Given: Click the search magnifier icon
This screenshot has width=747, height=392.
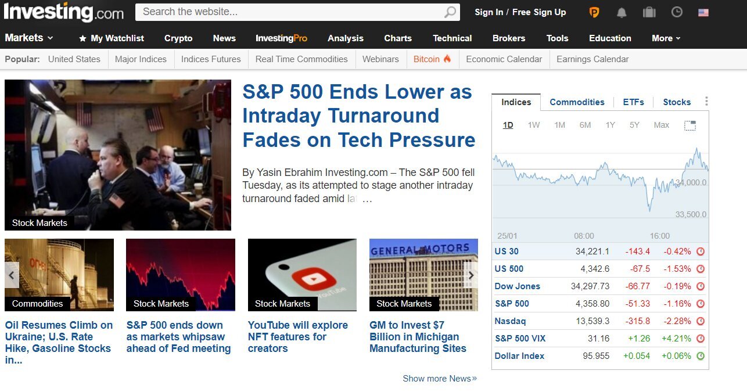Looking at the screenshot, I should click(450, 12).
